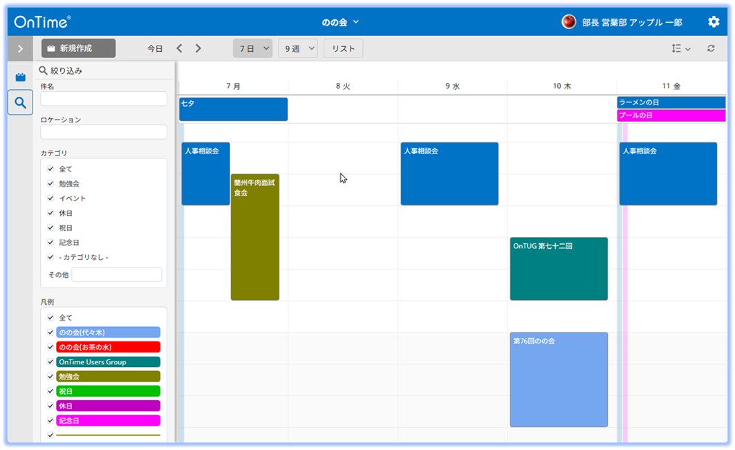Toggle the OnTime Users Group legend checkbox

(x=50, y=362)
